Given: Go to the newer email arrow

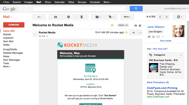Looking at the screenshot, I should 160,17.
